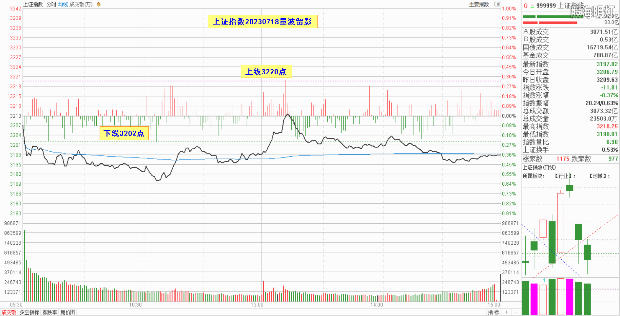620x316 pixels.
Task: Click the red G icon before 999999
Action: click(526, 6)
